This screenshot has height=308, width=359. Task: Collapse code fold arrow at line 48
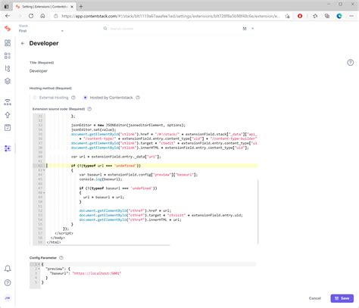44,193
